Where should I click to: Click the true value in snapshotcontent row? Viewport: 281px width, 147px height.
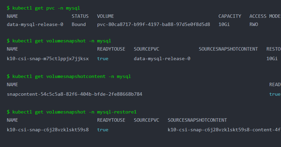click(275, 94)
